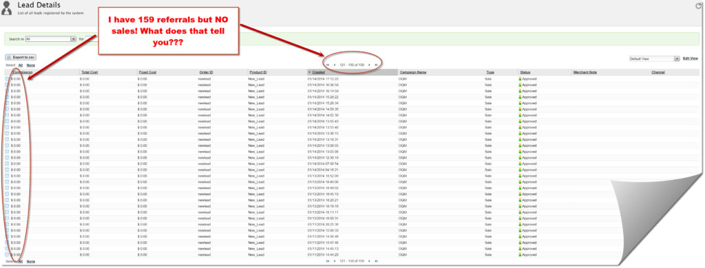Sort by Commission column header

point(22,72)
